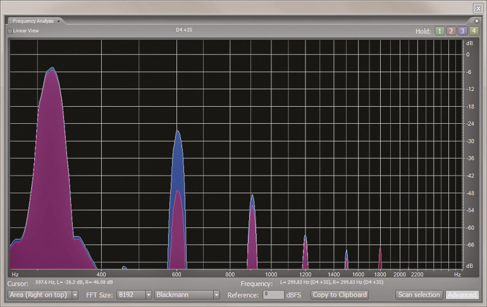Expand the FFT Size 8192 dropdown
This screenshot has width=487, height=307.
coord(134,295)
